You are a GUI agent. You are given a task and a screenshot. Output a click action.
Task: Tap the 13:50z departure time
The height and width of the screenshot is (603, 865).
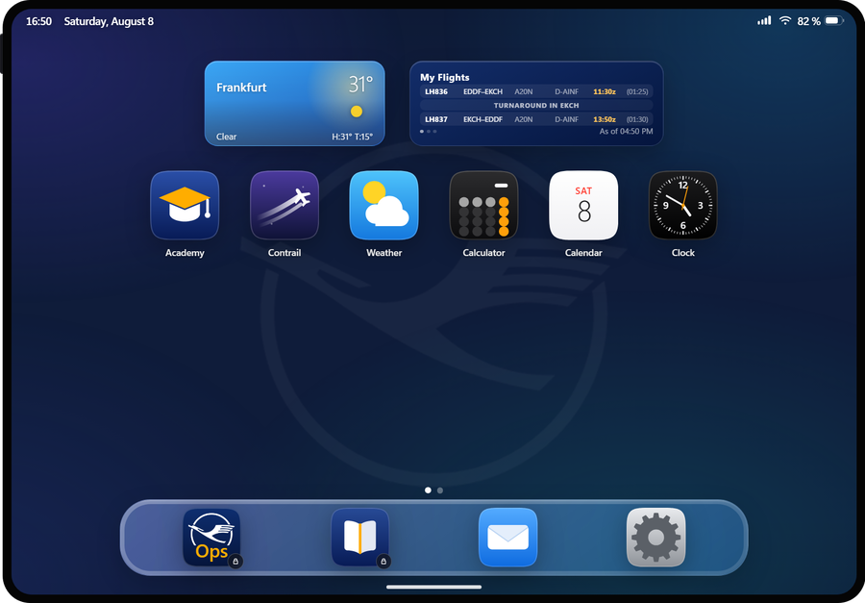tap(605, 119)
